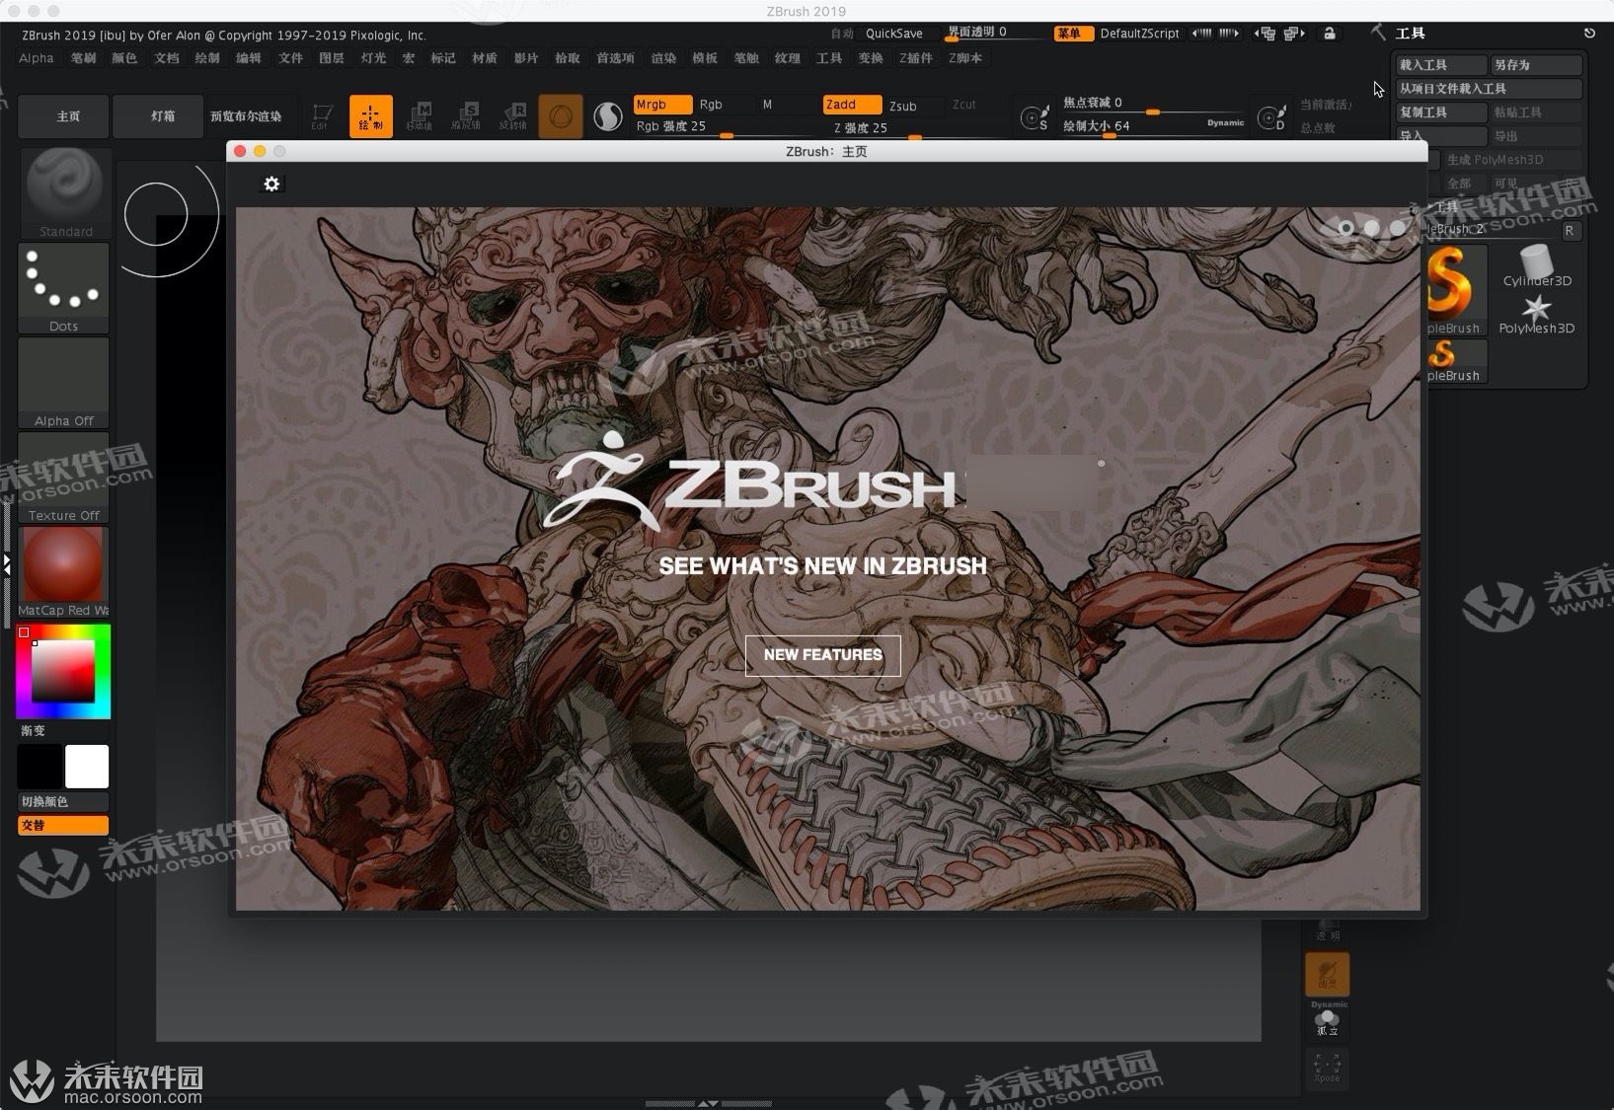Collapse the 工具 panel header
Viewport: 1614px width, 1110px height.
click(x=1410, y=33)
